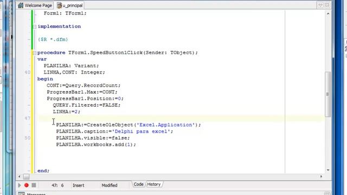The height and width of the screenshot is (195, 347).
Task: Click the PLANILHA: Variant declaration
Action: pos(71,66)
